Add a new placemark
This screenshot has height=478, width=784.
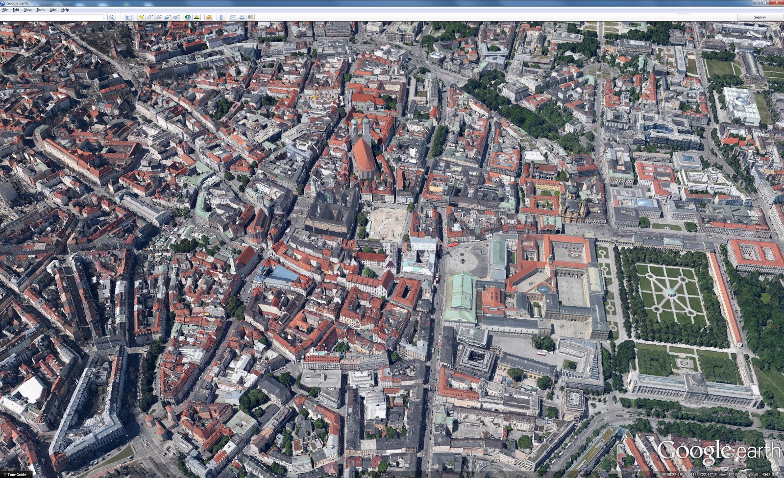coord(141,17)
